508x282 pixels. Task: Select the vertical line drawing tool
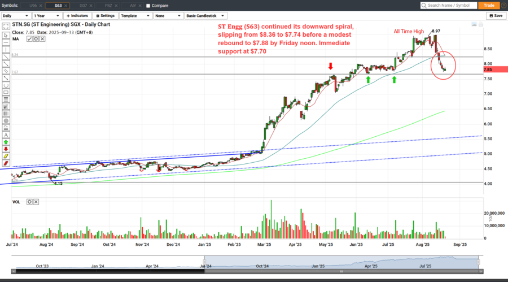pyautogui.click(x=6, y=49)
